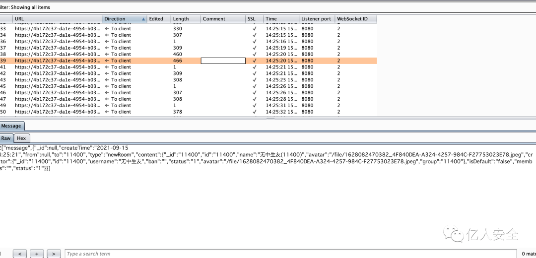Click the time cell 14:25:19

point(281,48)
